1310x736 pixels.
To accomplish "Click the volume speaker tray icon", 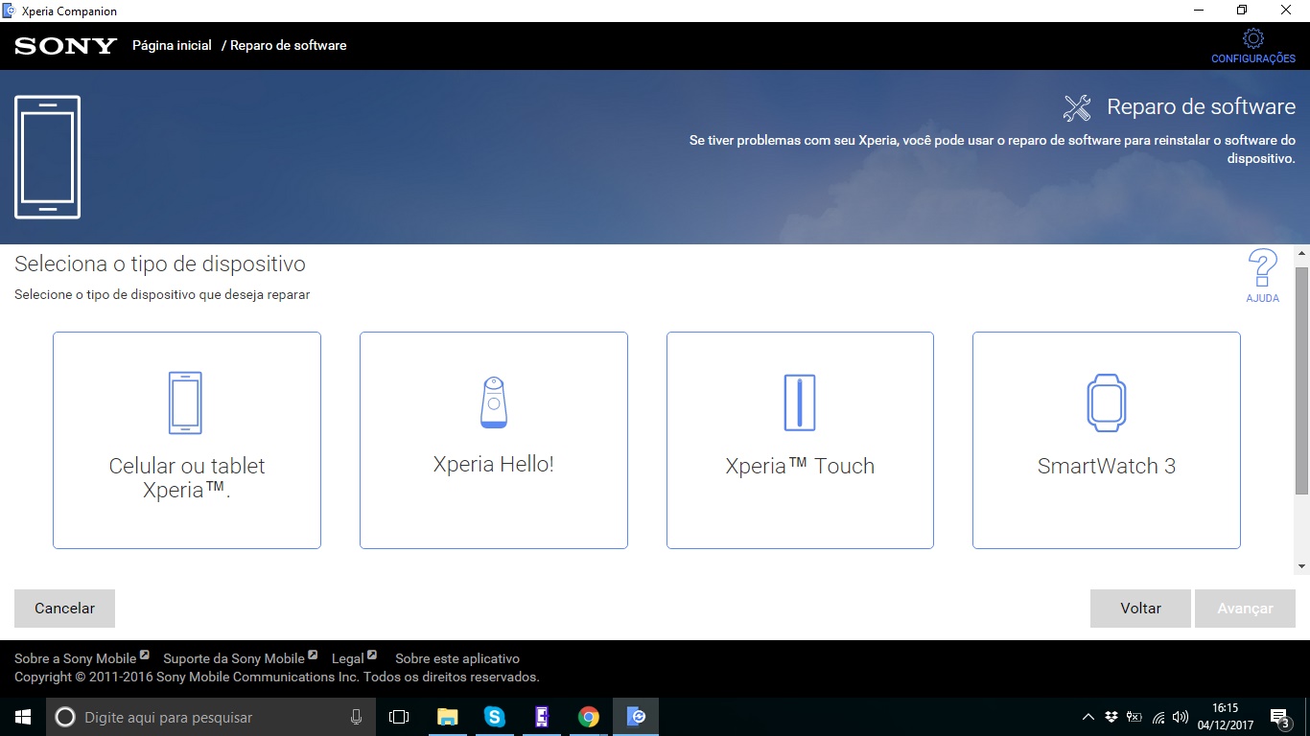I will coord(1181,717).
